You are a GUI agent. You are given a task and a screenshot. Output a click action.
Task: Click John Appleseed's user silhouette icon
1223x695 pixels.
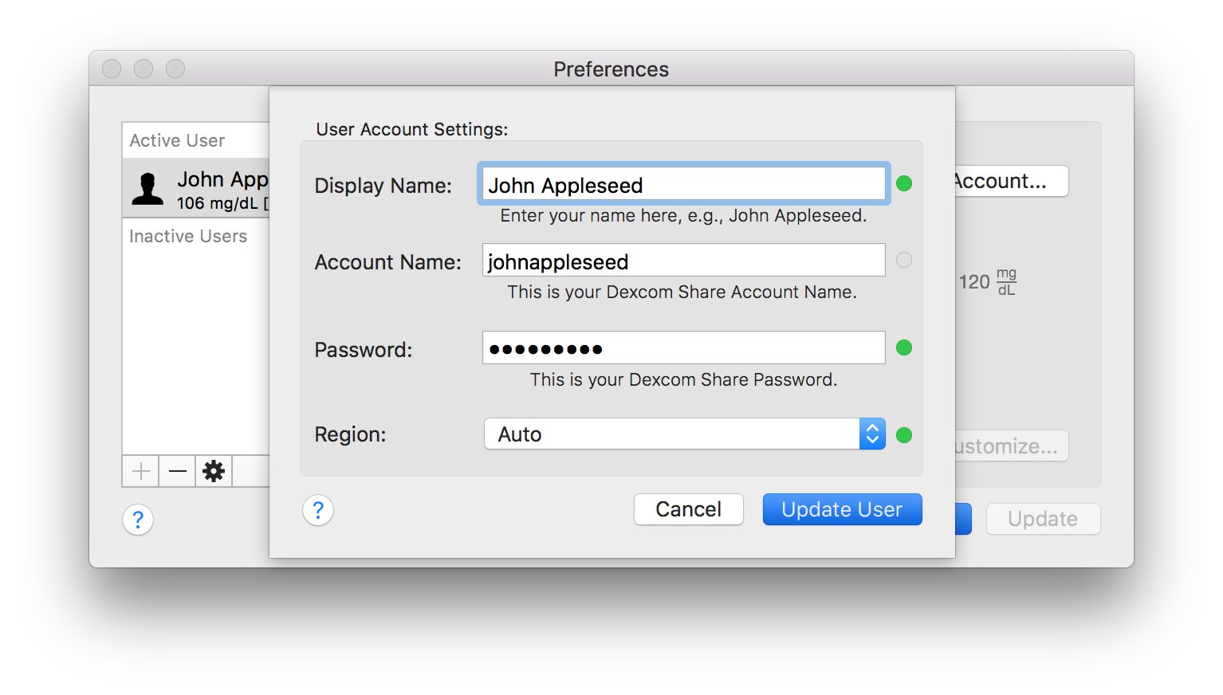click(147, 190)
